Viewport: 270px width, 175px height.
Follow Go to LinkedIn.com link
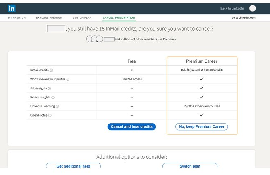[x=243, y=17]
